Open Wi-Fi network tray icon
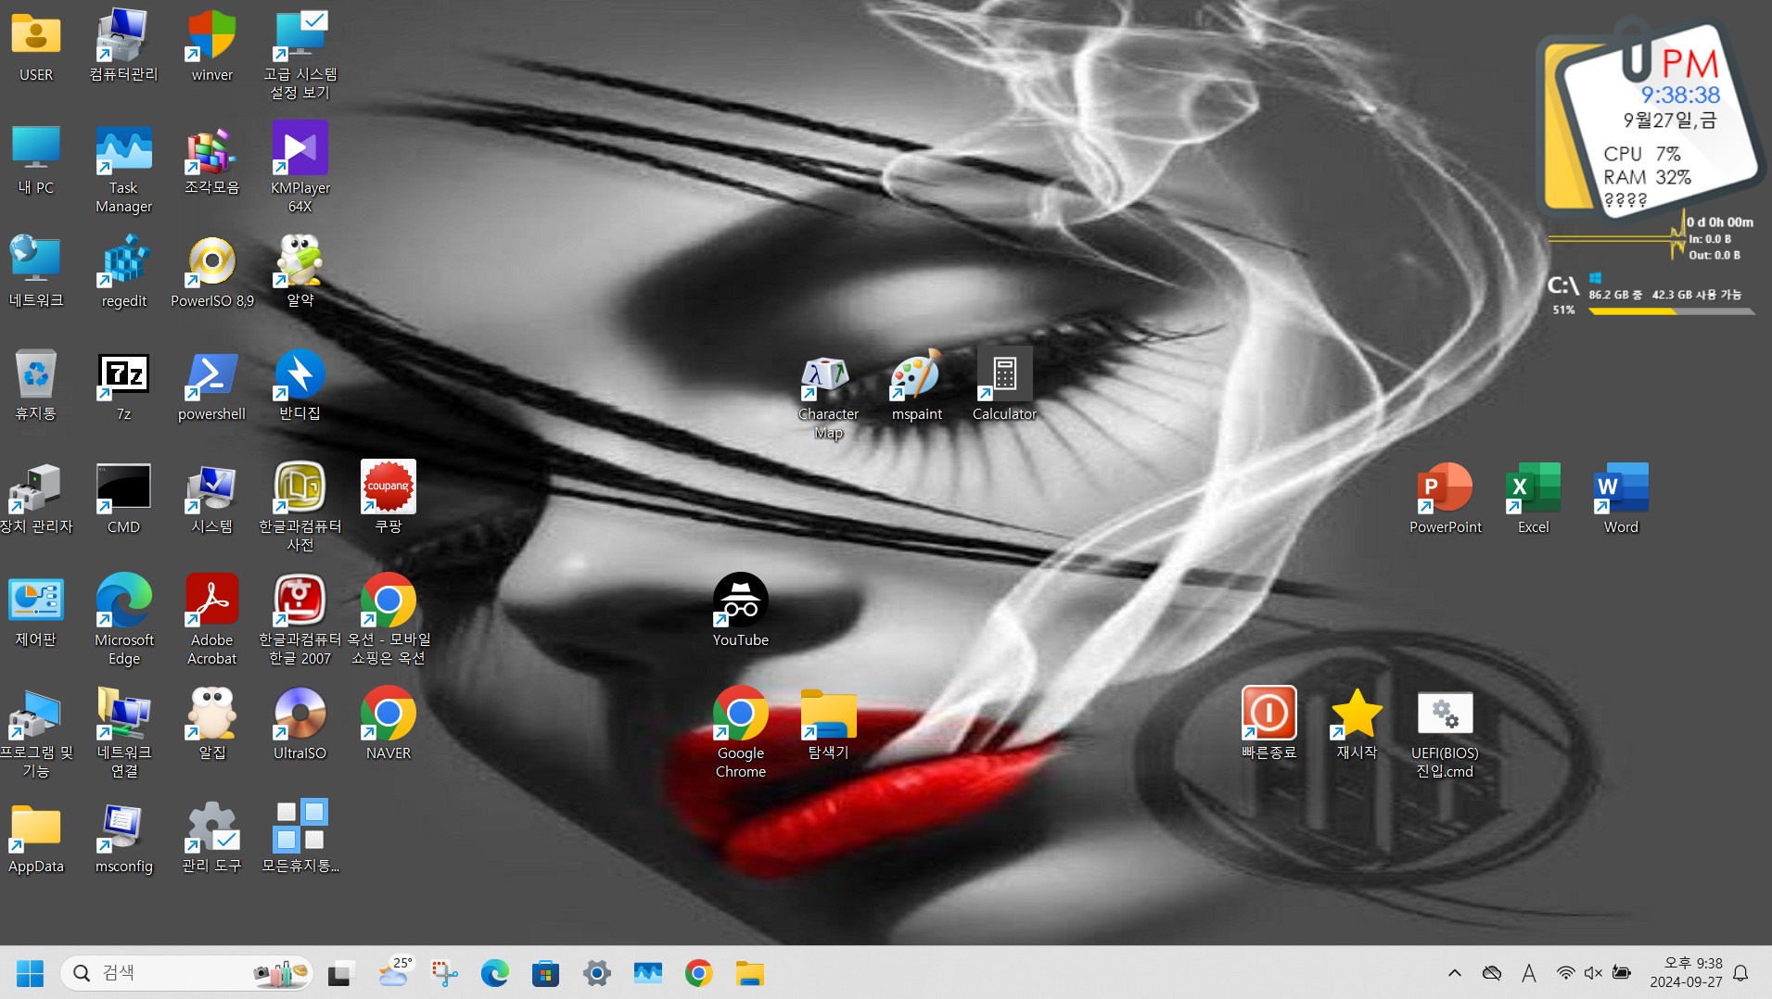 [1565, 973]
